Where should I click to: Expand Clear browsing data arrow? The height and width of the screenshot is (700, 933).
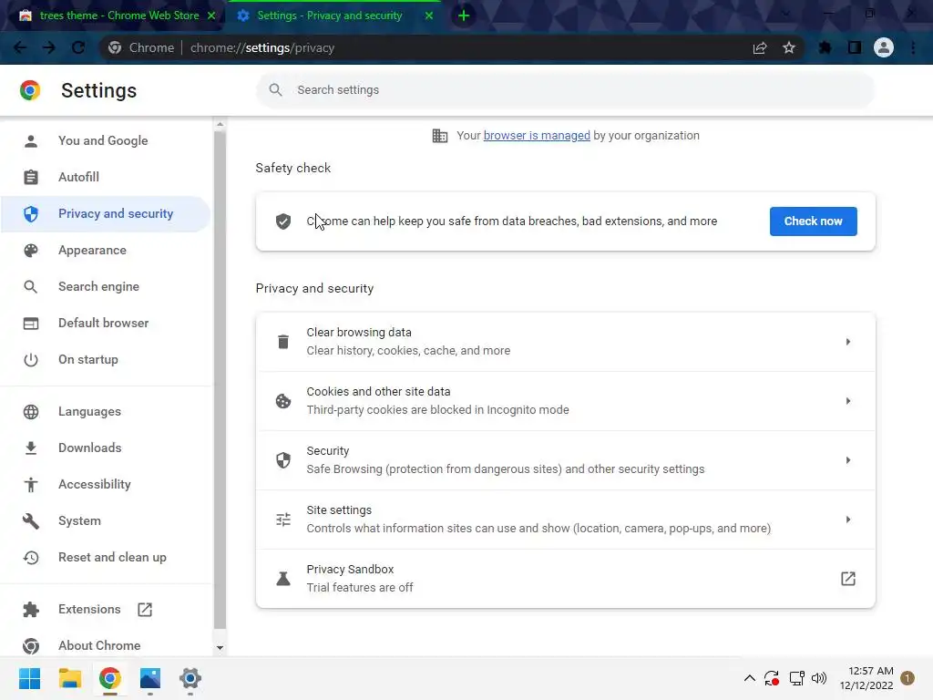point(848,342)
